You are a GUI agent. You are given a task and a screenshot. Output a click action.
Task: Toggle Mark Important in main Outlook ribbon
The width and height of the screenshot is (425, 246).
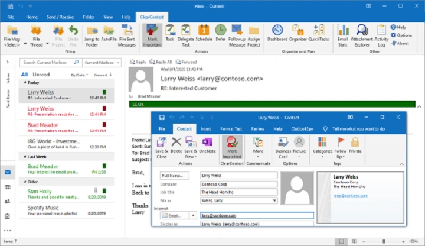[x=152, y=36]
